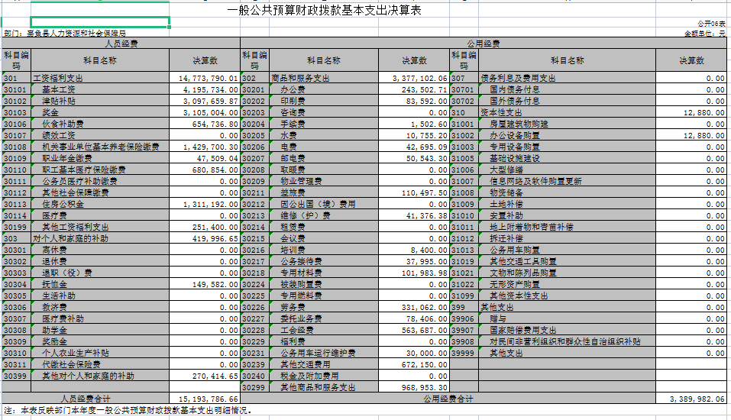731x420 pixels.
Task: Select value 4,195,734.00
Action: tap(205, 89)
